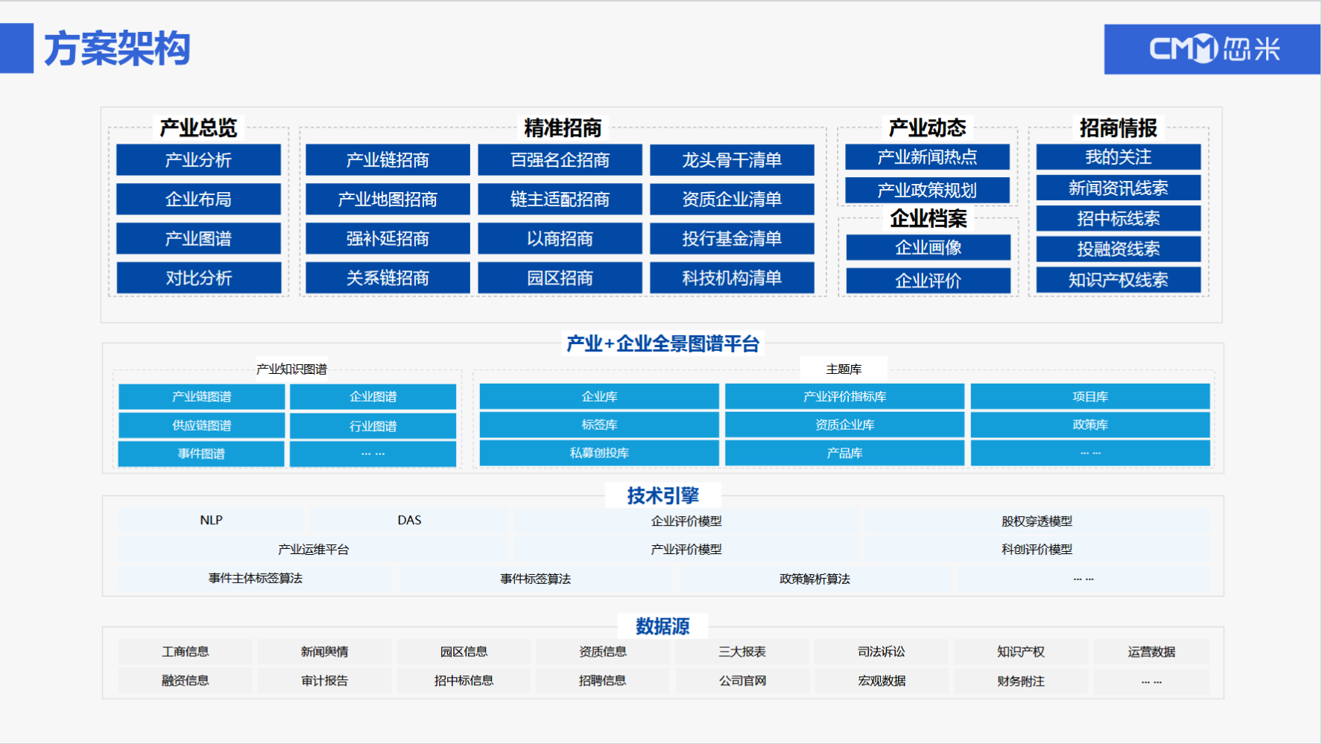Select 产业新闻热点 under 产业动态
Viewport: 1322px width, 744px height.
click(927, 157)
